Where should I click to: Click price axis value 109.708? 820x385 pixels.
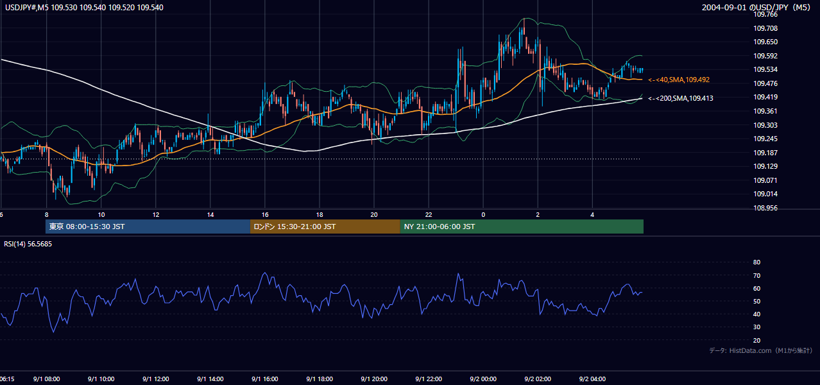[765, 28]
